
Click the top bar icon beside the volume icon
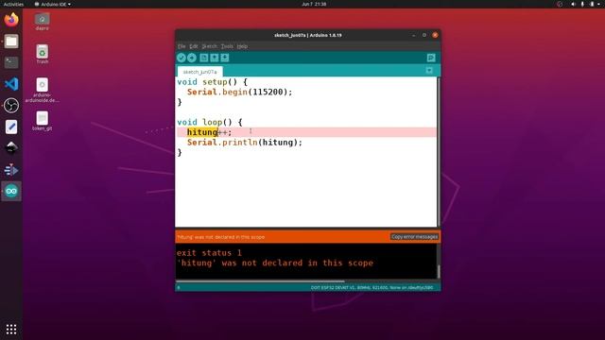(x=582, y=4)
